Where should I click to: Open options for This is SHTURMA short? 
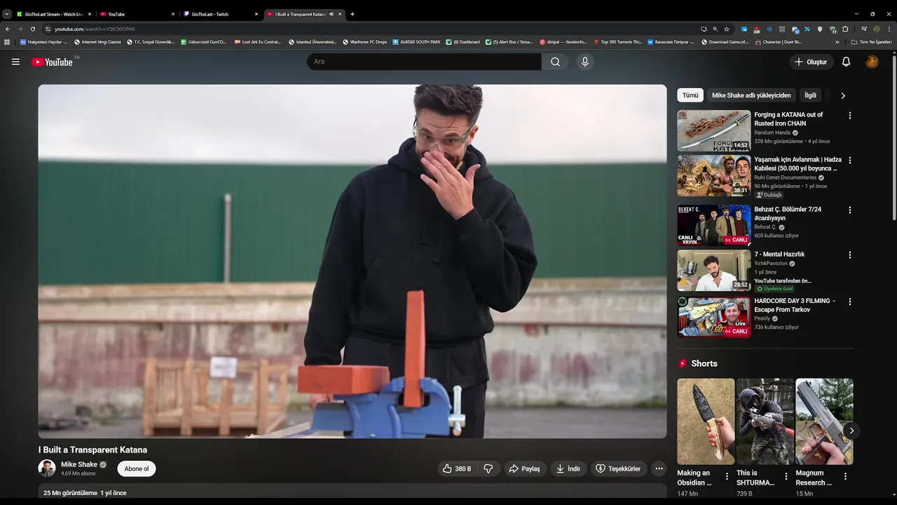(x=786, y=476)
